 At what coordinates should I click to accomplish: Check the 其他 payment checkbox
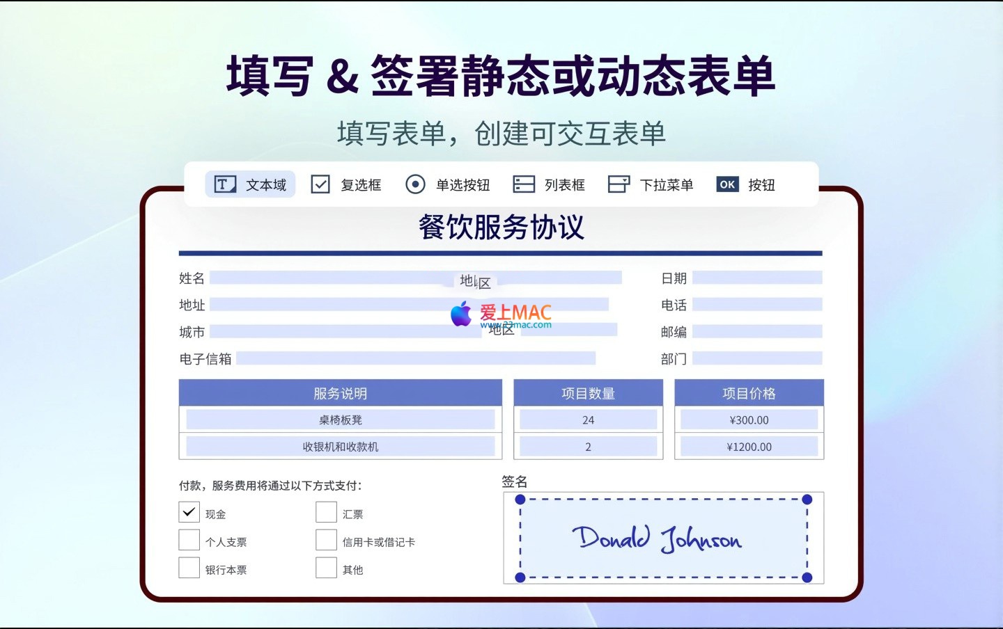(326, 568)
